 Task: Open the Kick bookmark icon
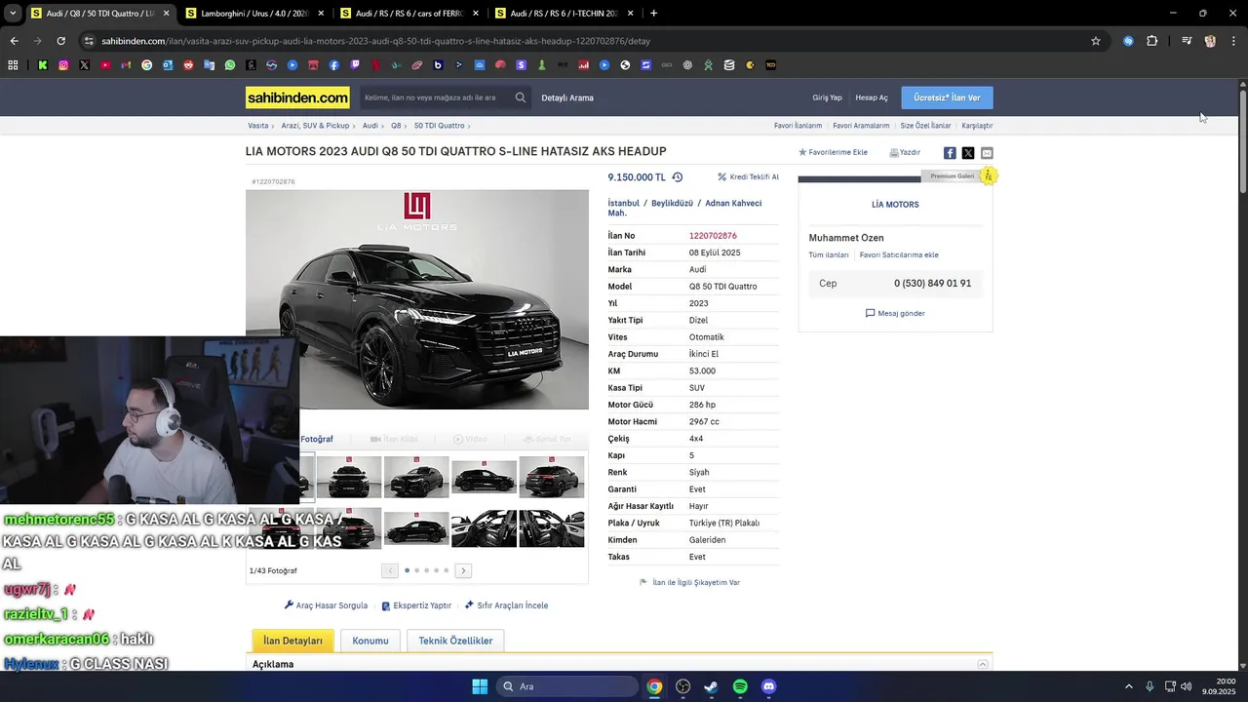tap(43, 65)
